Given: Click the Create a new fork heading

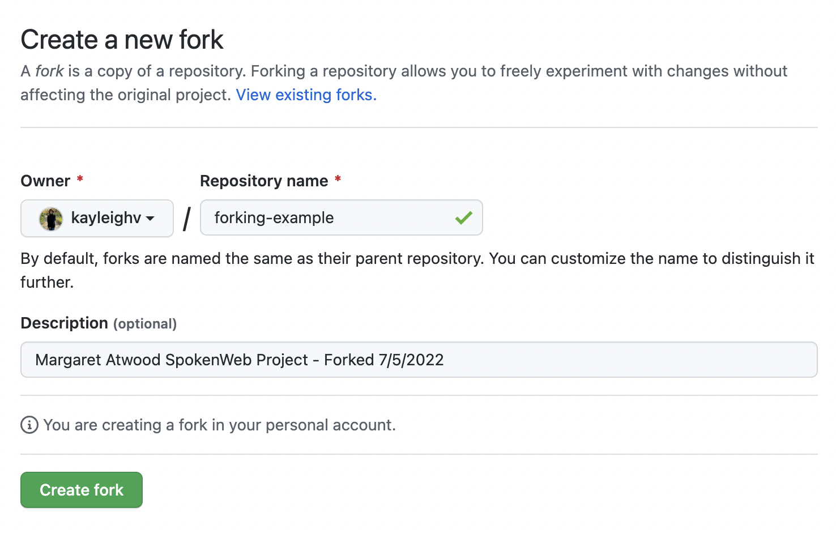Looking at the screenshot, I should (x=122, y=40).
